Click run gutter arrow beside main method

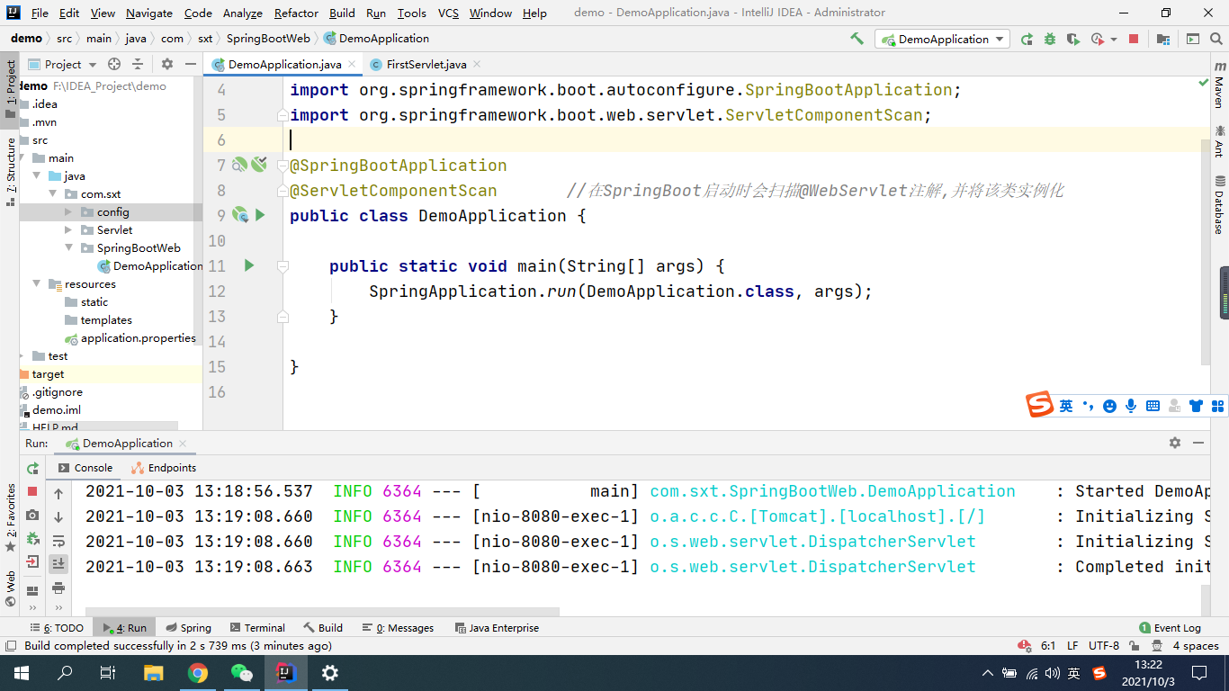(249, 265)
